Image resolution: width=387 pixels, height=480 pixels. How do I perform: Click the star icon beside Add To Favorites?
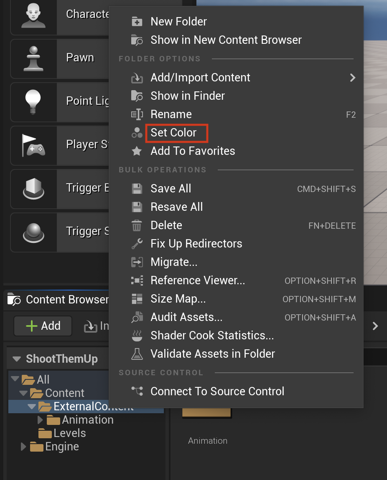coord(137,151)
